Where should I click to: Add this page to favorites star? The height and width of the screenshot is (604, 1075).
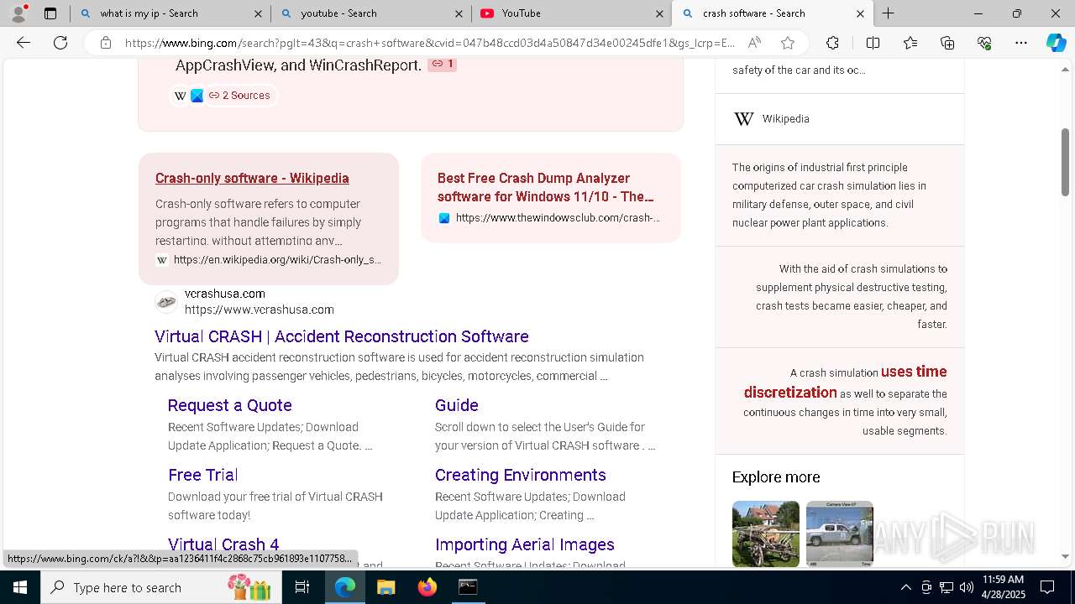click(787, 43)
